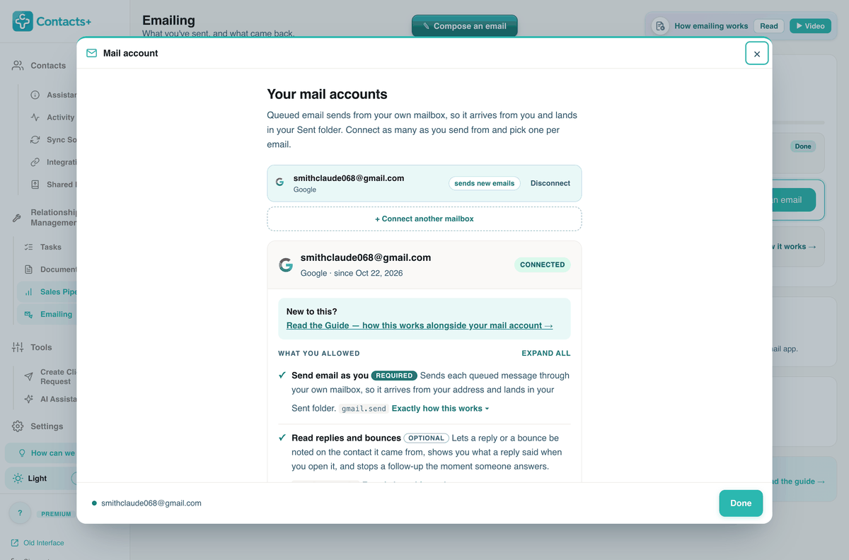This screenshot has width=849, height=560.
Task: Click the Read replies and bounces checkmark
Action: pos(282,438)
